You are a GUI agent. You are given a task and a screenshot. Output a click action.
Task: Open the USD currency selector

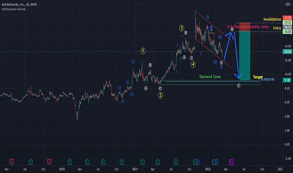pyautogui.click(x=288, y=4)
